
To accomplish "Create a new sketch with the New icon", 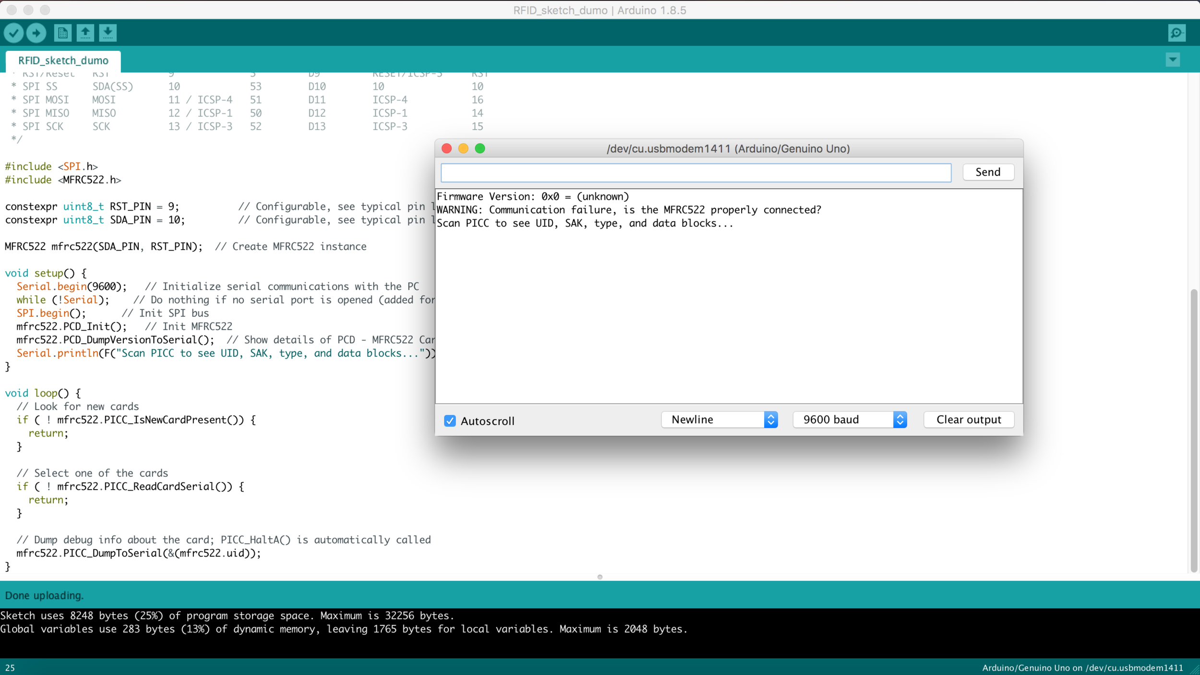I will 62,33.
